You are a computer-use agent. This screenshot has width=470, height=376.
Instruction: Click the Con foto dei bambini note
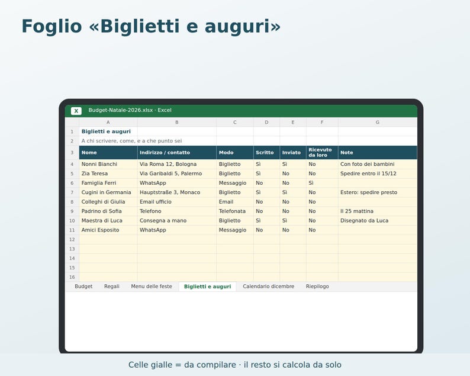(x=378, y=164)
